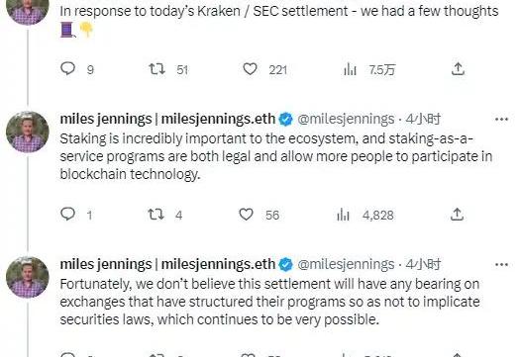This screenshot has height=357, width=519.
Task: Click the verified badge on the staking tweet
Action: tap(286, 120)
